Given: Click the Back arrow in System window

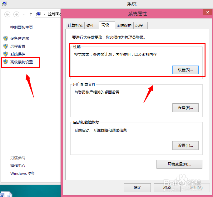Looking at the screenshot, I should tap(7, 14).
